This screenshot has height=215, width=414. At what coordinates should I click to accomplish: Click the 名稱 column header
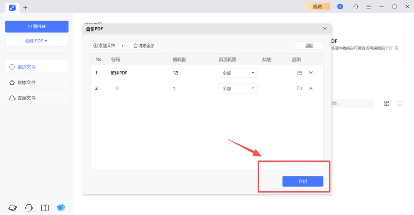(115, 59)
